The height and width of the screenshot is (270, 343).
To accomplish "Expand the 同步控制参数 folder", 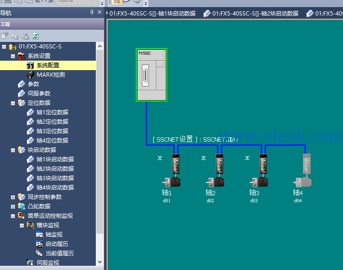I will click(13, 197).
